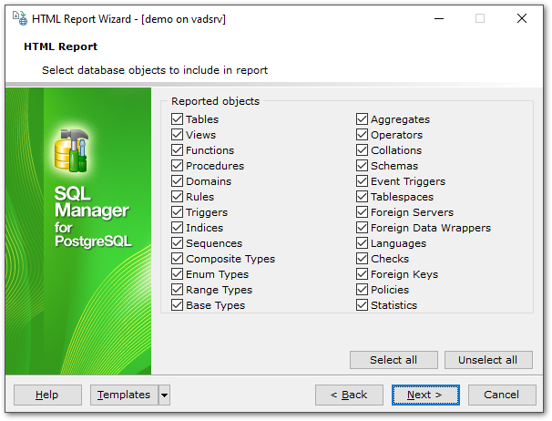552x421 pixels.
Task: Disable the Functions object type
Action: point(178,150)
